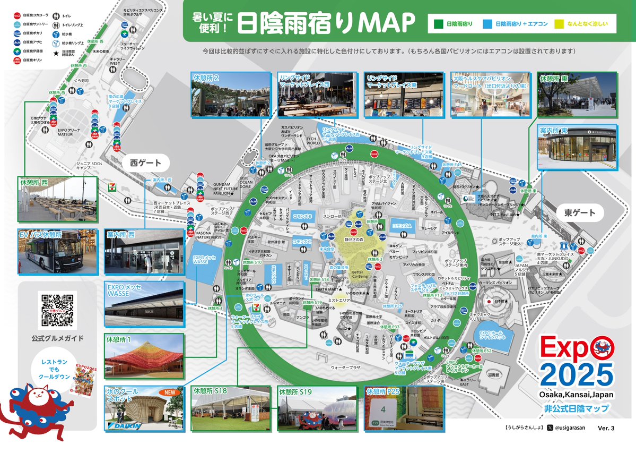Click the レストランでもクールダウン bubble
This screenshot has height=453, width=636.
click(x=54, y=369)
